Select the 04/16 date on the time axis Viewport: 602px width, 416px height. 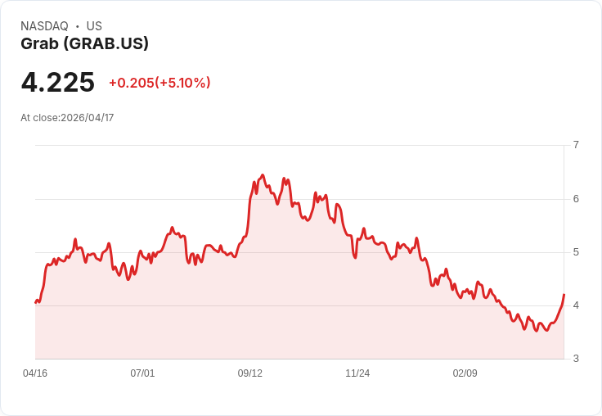(35, 373)
